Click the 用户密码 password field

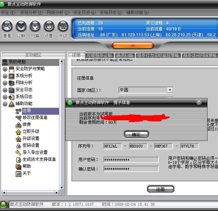coord(131,160)
